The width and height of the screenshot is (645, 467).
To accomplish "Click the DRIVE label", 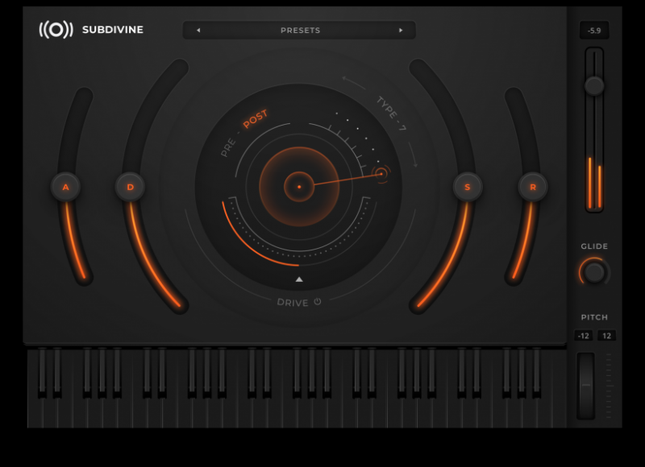I will [x=293, y=302].
